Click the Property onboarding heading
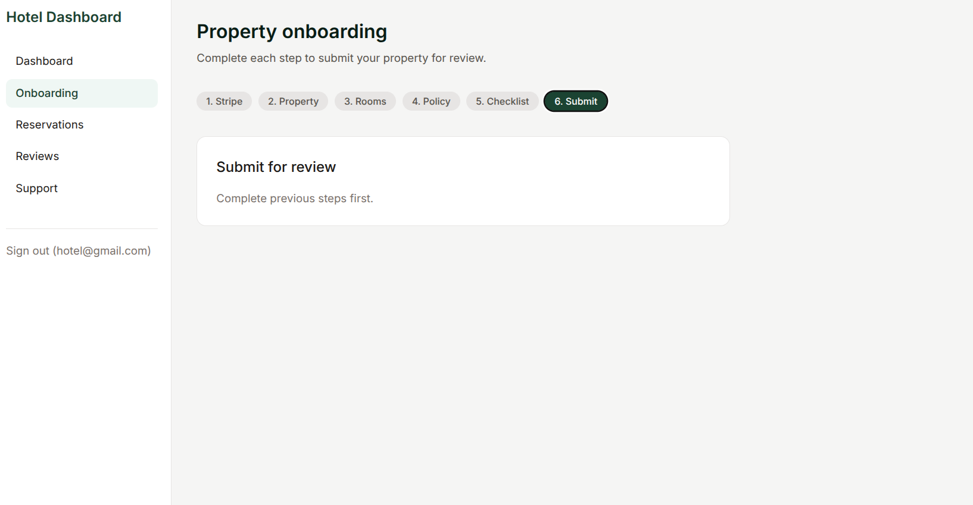Screen dimensions: 973x505 pyautogui.click(x=292, y=32)
